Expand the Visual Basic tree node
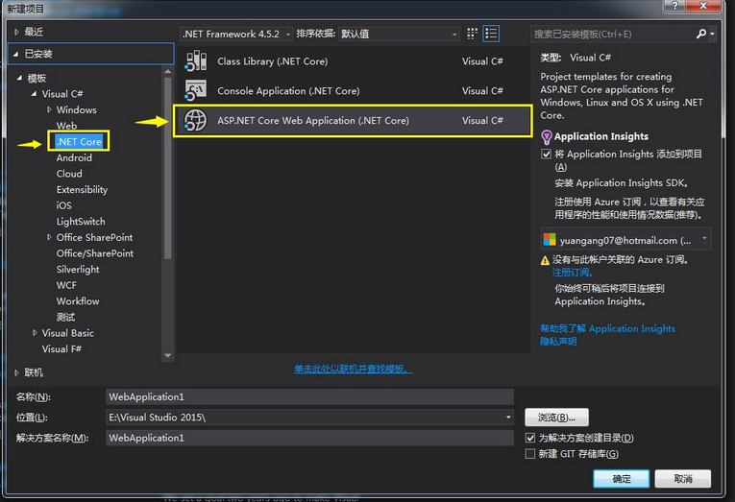 [x=35, y=333]
